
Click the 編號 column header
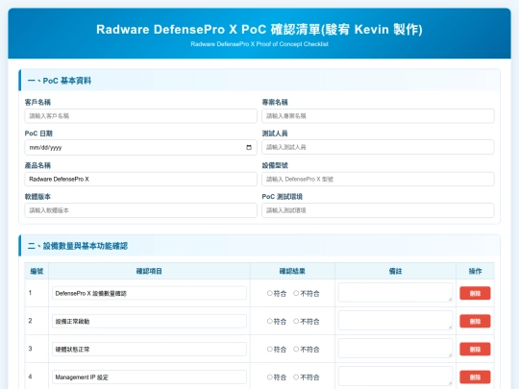click(37, 271)
